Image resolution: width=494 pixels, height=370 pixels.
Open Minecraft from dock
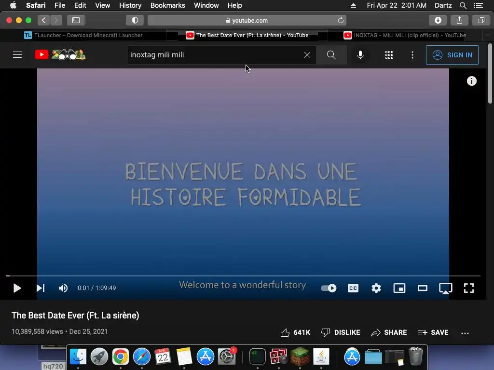(300, 357)
